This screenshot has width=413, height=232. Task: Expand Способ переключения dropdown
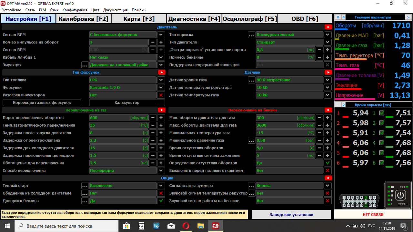[x=161, y=171]
